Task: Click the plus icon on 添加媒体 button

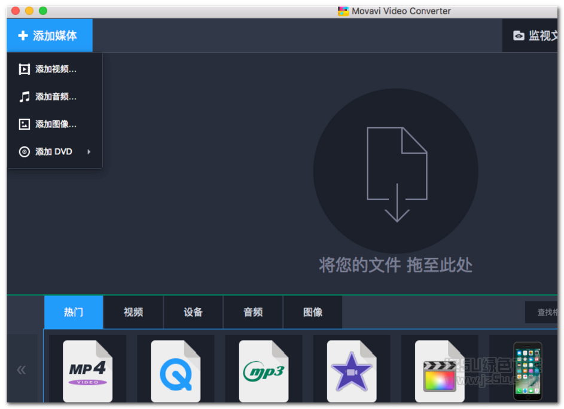Action: point(23,36)
